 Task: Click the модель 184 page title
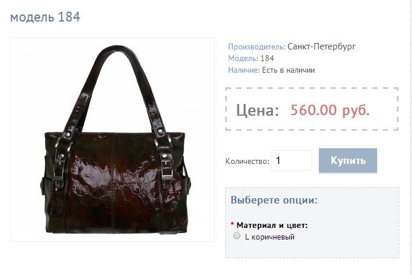point(45,17)
